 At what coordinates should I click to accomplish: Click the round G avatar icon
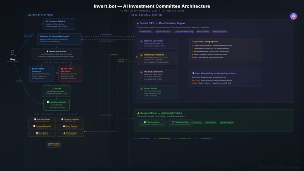pos(293,16)
